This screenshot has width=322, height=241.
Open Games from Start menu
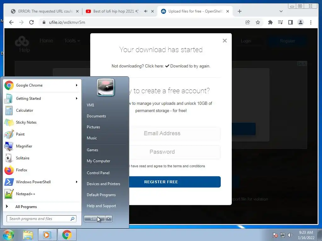coord(92,150)
